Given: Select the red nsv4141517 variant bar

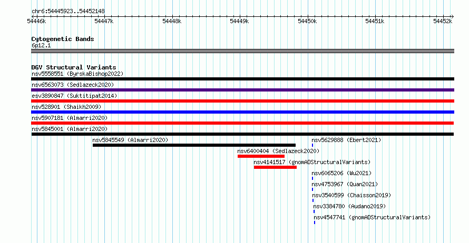Looking at the screenshot, I should click(x=275, y=167).
